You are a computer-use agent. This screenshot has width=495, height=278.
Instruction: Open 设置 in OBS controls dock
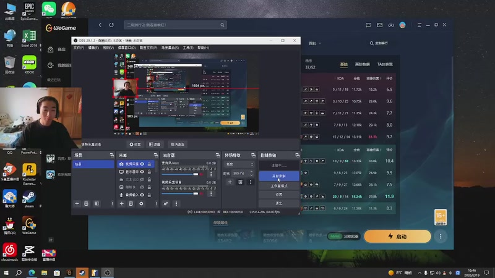[279, 195]
